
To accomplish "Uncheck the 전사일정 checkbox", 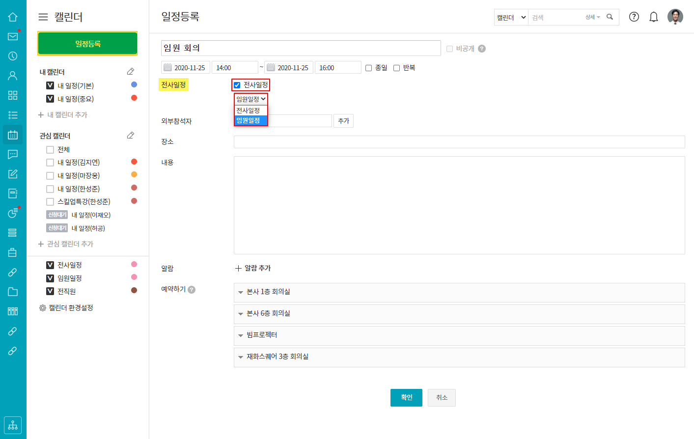I will click(x=237, y=85).
